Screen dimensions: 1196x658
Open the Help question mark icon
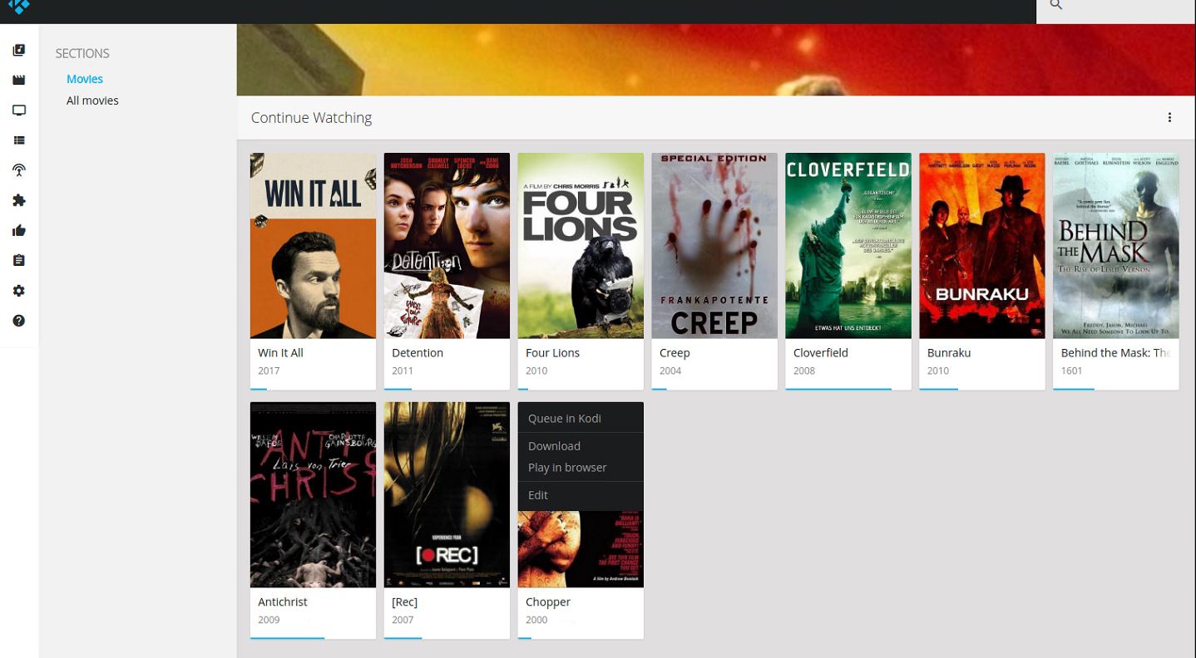click(19, 321)
